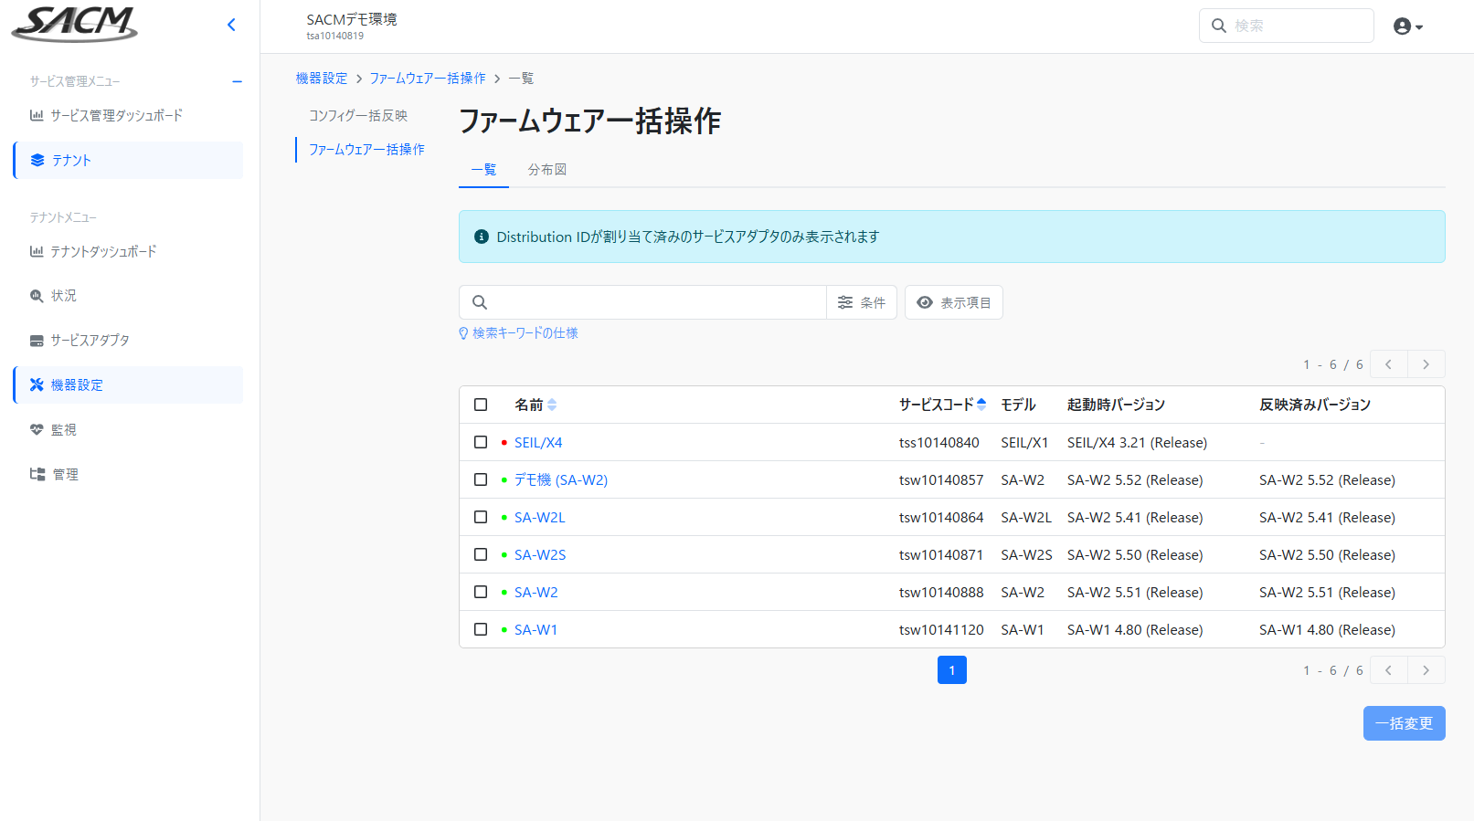The height and width of the screenshot is (821, 1474).
Task: Select テナント in the sidebar
Action: (x=128, y=160)
